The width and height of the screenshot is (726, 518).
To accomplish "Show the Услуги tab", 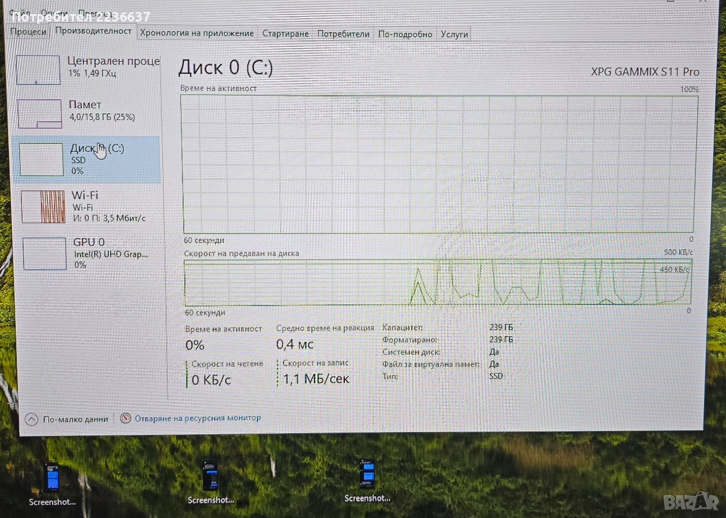I will [454, 35].
